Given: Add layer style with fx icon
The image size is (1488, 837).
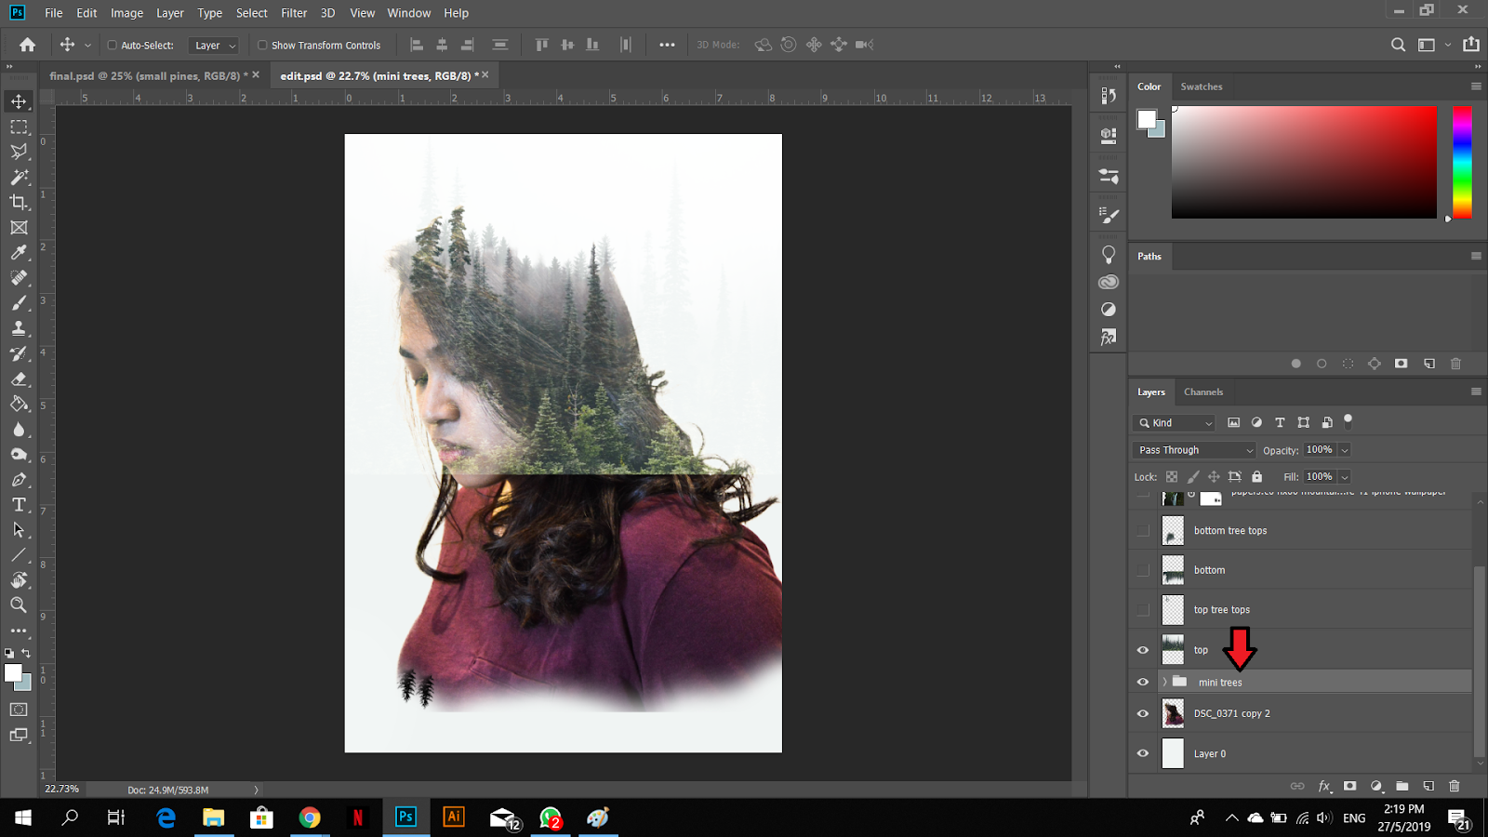Looking at the screenshot, I should coord(1324,786).
